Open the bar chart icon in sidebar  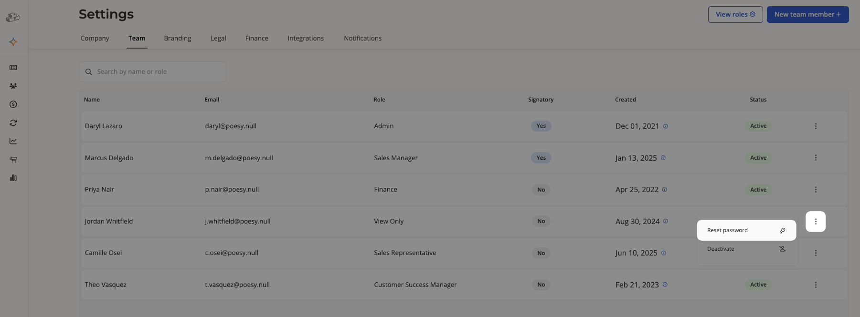(x=13, y=178)
